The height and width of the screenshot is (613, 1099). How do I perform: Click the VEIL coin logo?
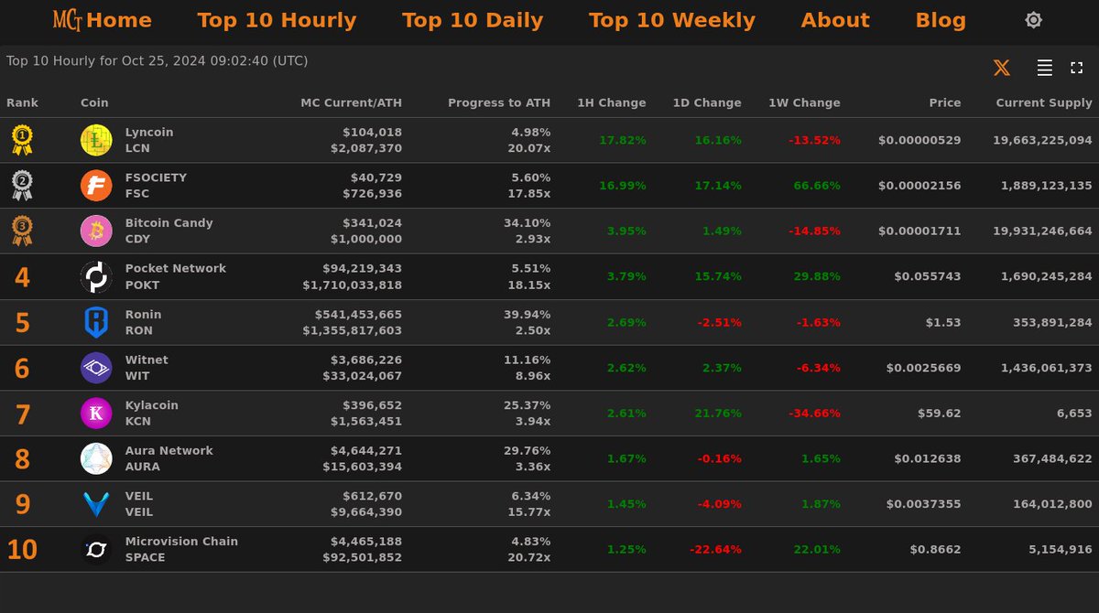[96, 504]
